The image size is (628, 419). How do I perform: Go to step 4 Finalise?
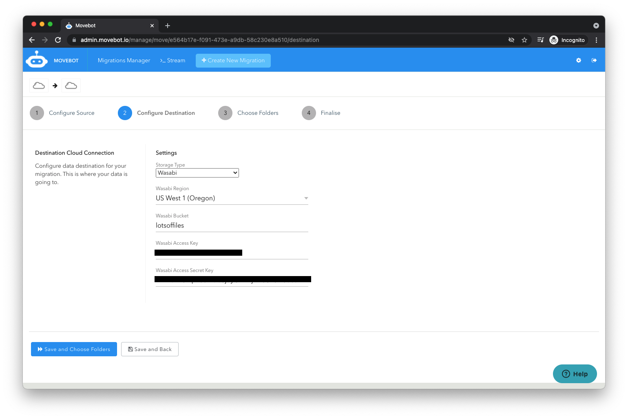321,113
